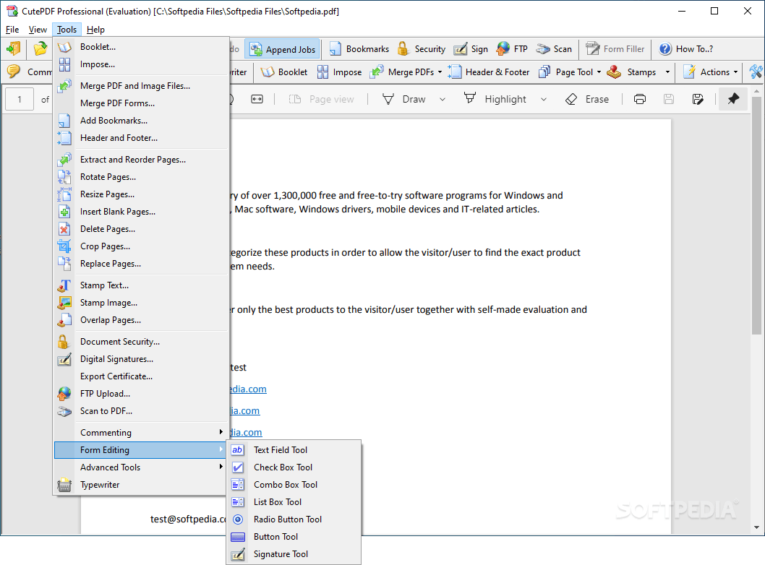Click the open folder toolbar icon

[40, 48]
